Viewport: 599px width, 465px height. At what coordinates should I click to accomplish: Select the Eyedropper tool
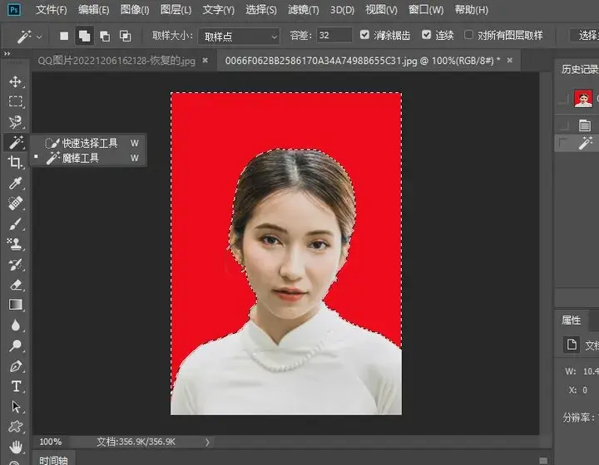pyautogui.click(x=15, y=184)
